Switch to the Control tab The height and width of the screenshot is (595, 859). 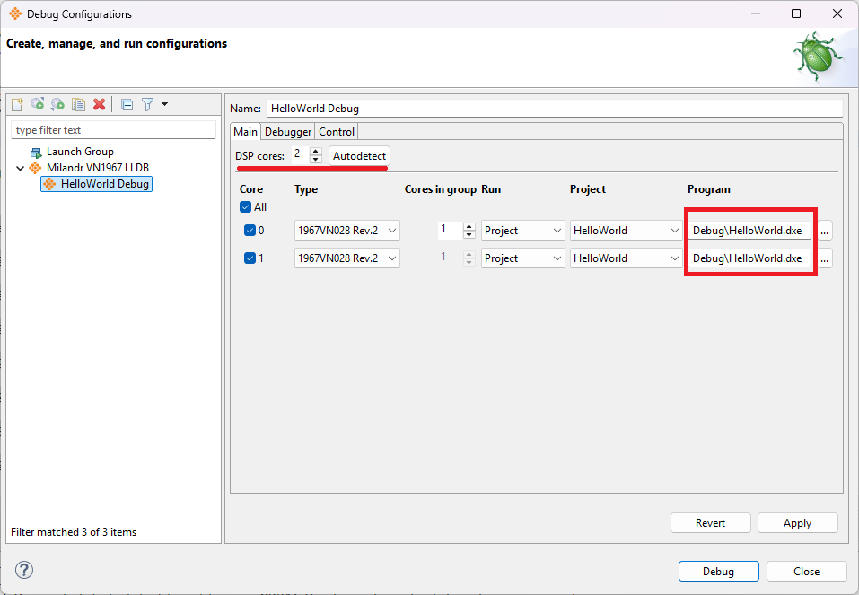(337, 132)
